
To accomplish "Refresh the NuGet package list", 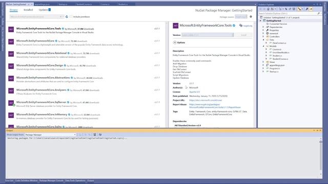I will (x=67, y=17).
